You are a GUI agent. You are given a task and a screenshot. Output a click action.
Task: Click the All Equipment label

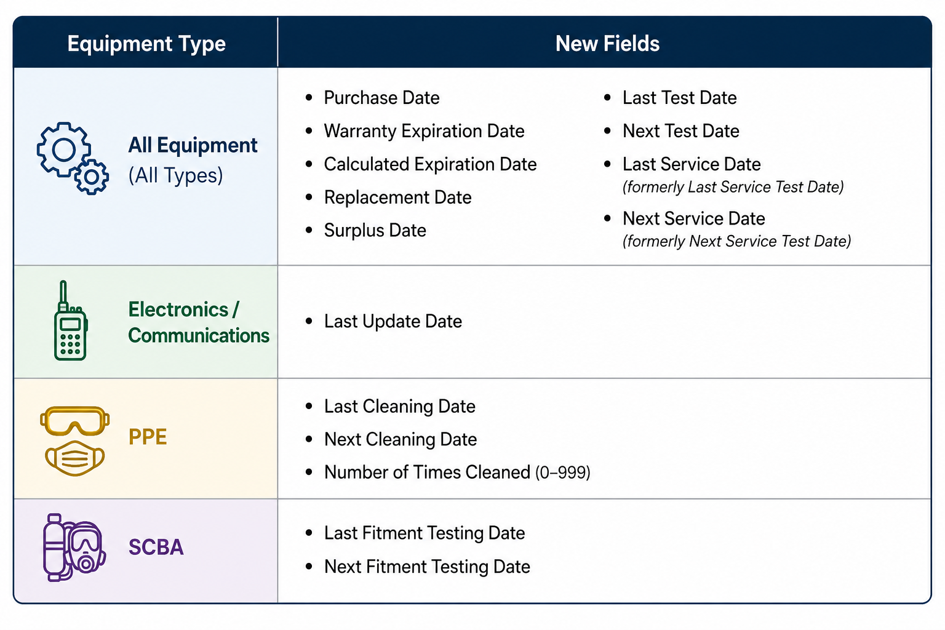pyautogui.click(x=193, y=145)
